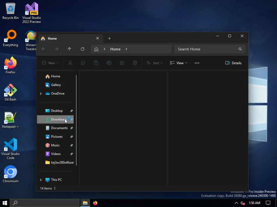Click the pin icon next to Music

tap(71, 145)
